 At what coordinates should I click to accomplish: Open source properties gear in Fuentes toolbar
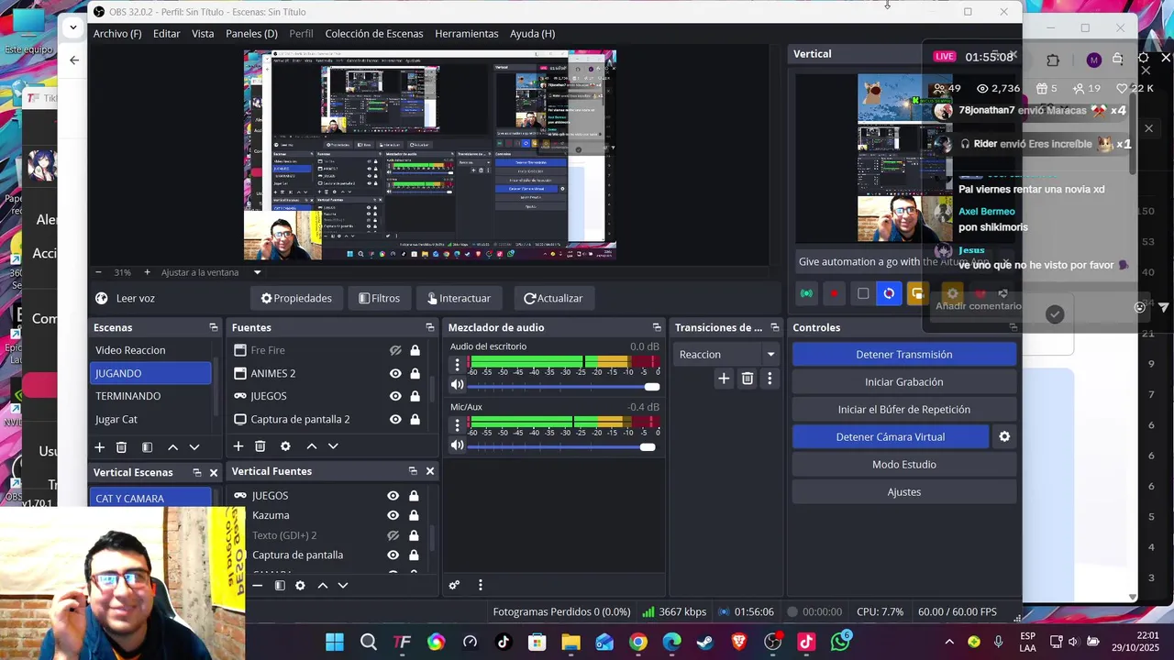click(285, 446)
